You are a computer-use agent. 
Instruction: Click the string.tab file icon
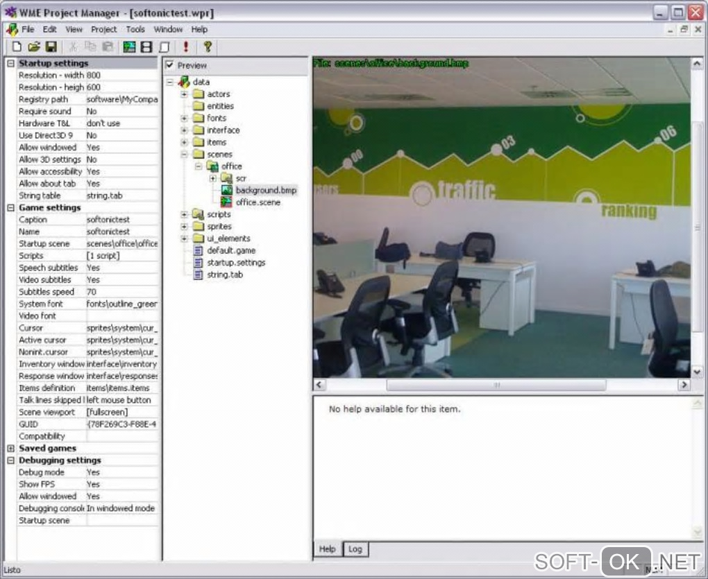click(x=198, y=274)
